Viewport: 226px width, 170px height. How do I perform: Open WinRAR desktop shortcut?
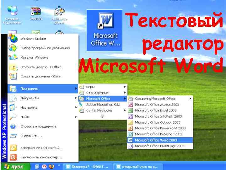(x=35, y=14)
